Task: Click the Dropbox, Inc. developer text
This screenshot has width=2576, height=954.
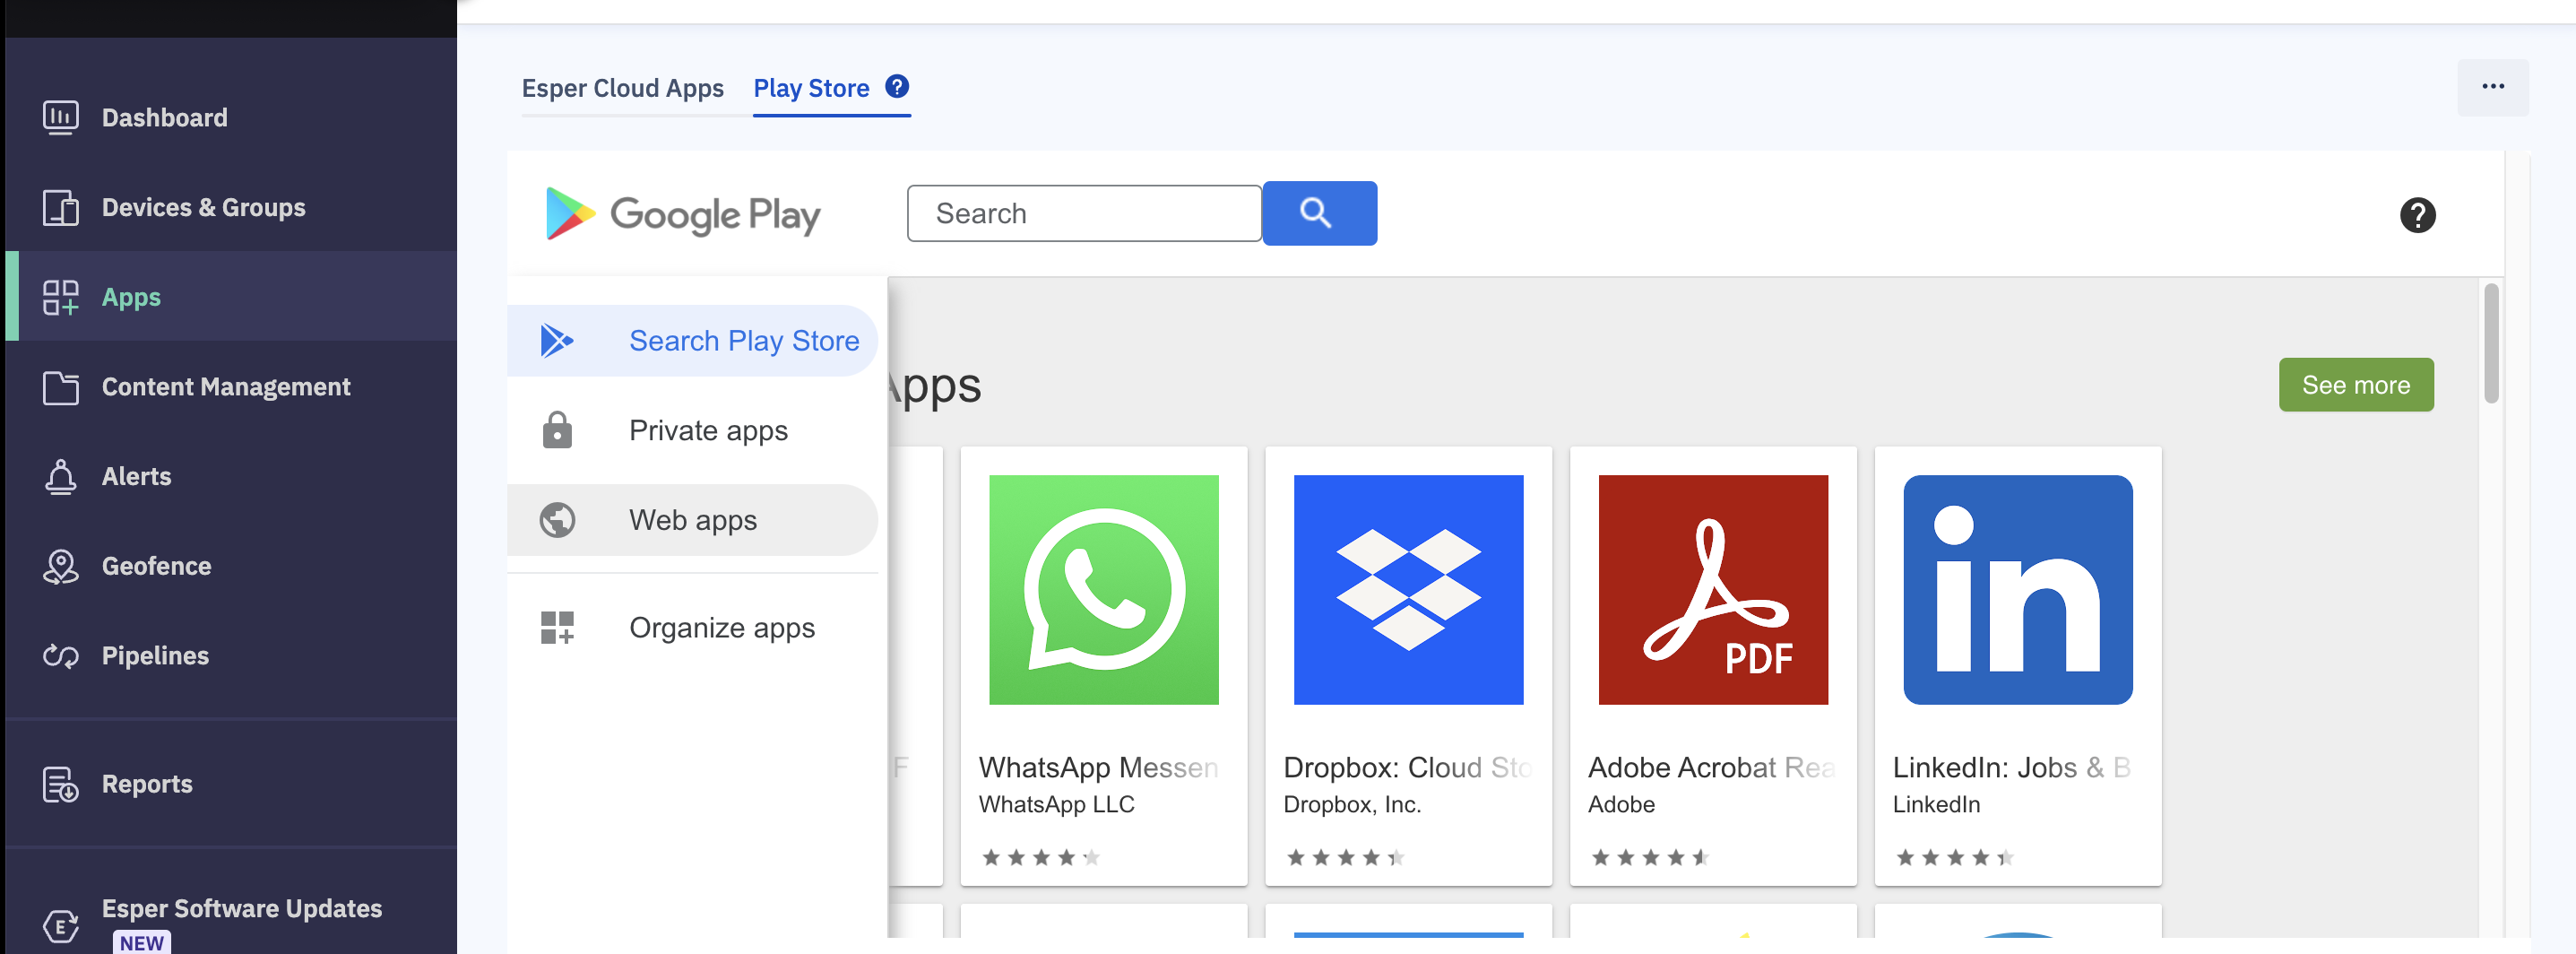Action: pyautogui.click(x=1352, y=804)
